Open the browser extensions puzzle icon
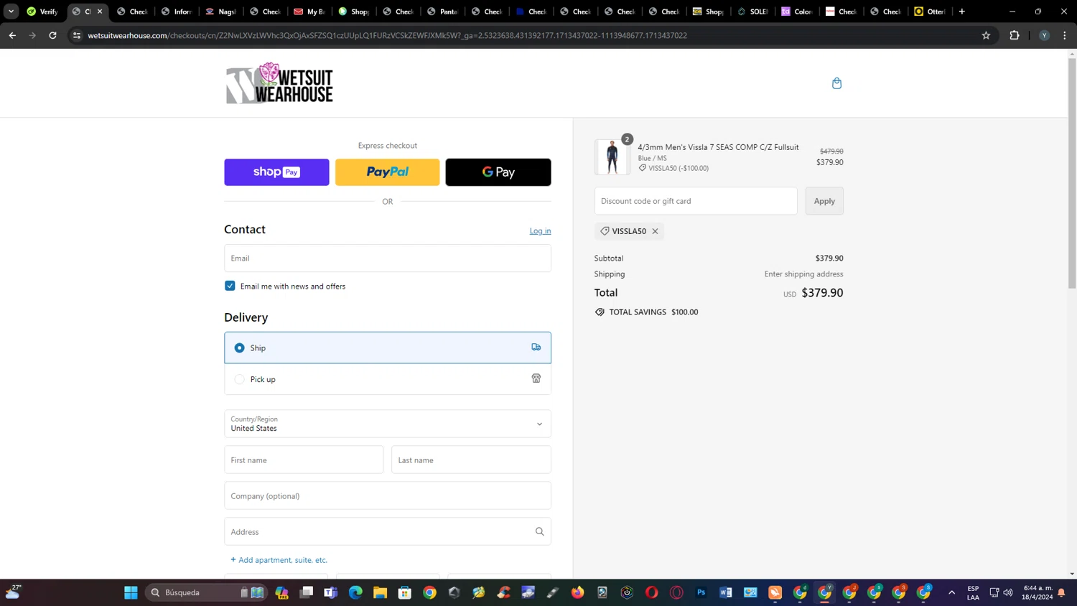 click(1015, 35)
